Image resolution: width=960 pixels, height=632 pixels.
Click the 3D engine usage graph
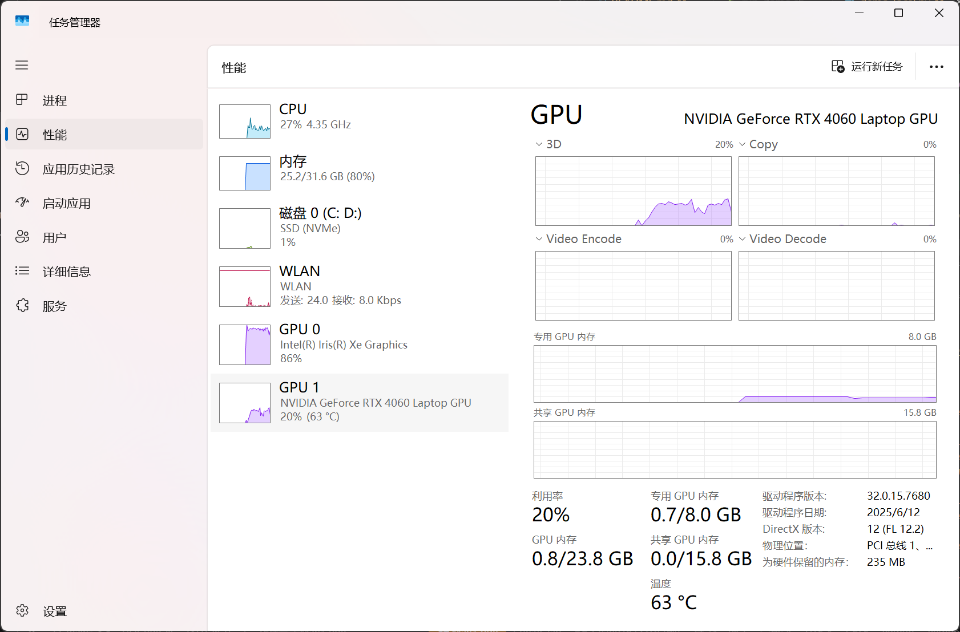coord(634,191)
